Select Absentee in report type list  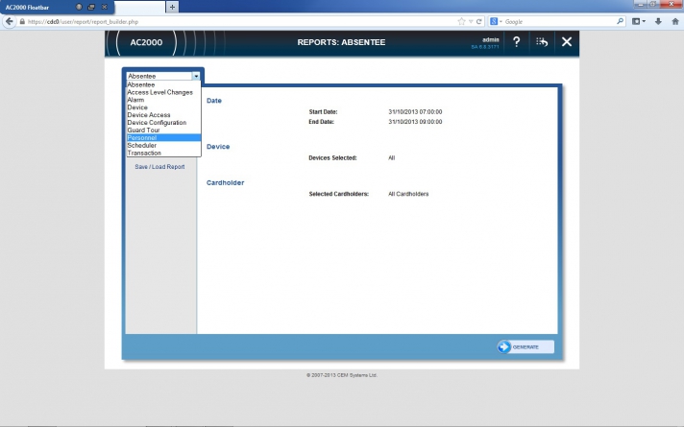(x=163, y=84)
